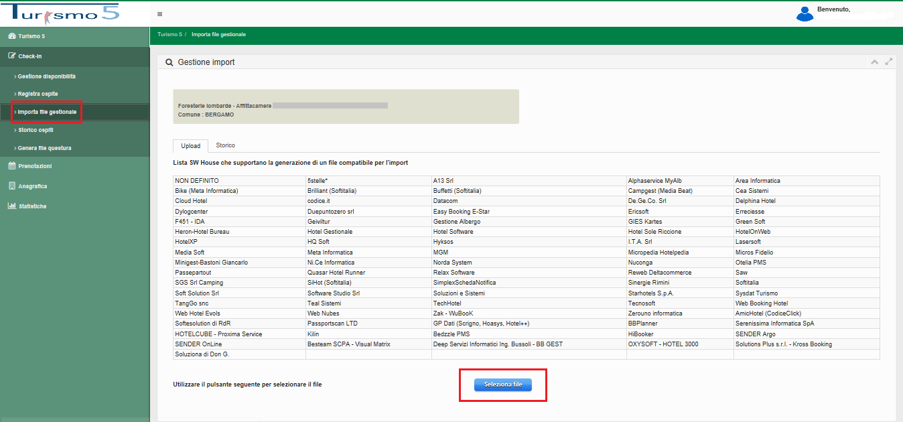Viewport: 903px width, 422px height.
Task: Click the Ericsoft cell
Action: tap(680, 212)
